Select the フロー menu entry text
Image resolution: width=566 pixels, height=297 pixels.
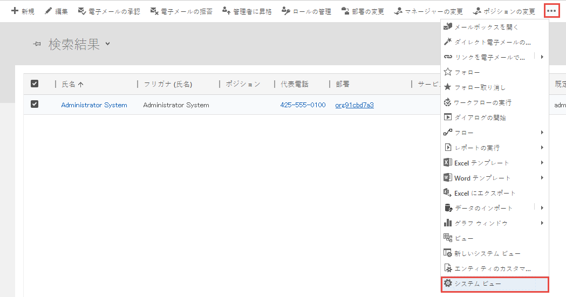[x=464, y=133]
